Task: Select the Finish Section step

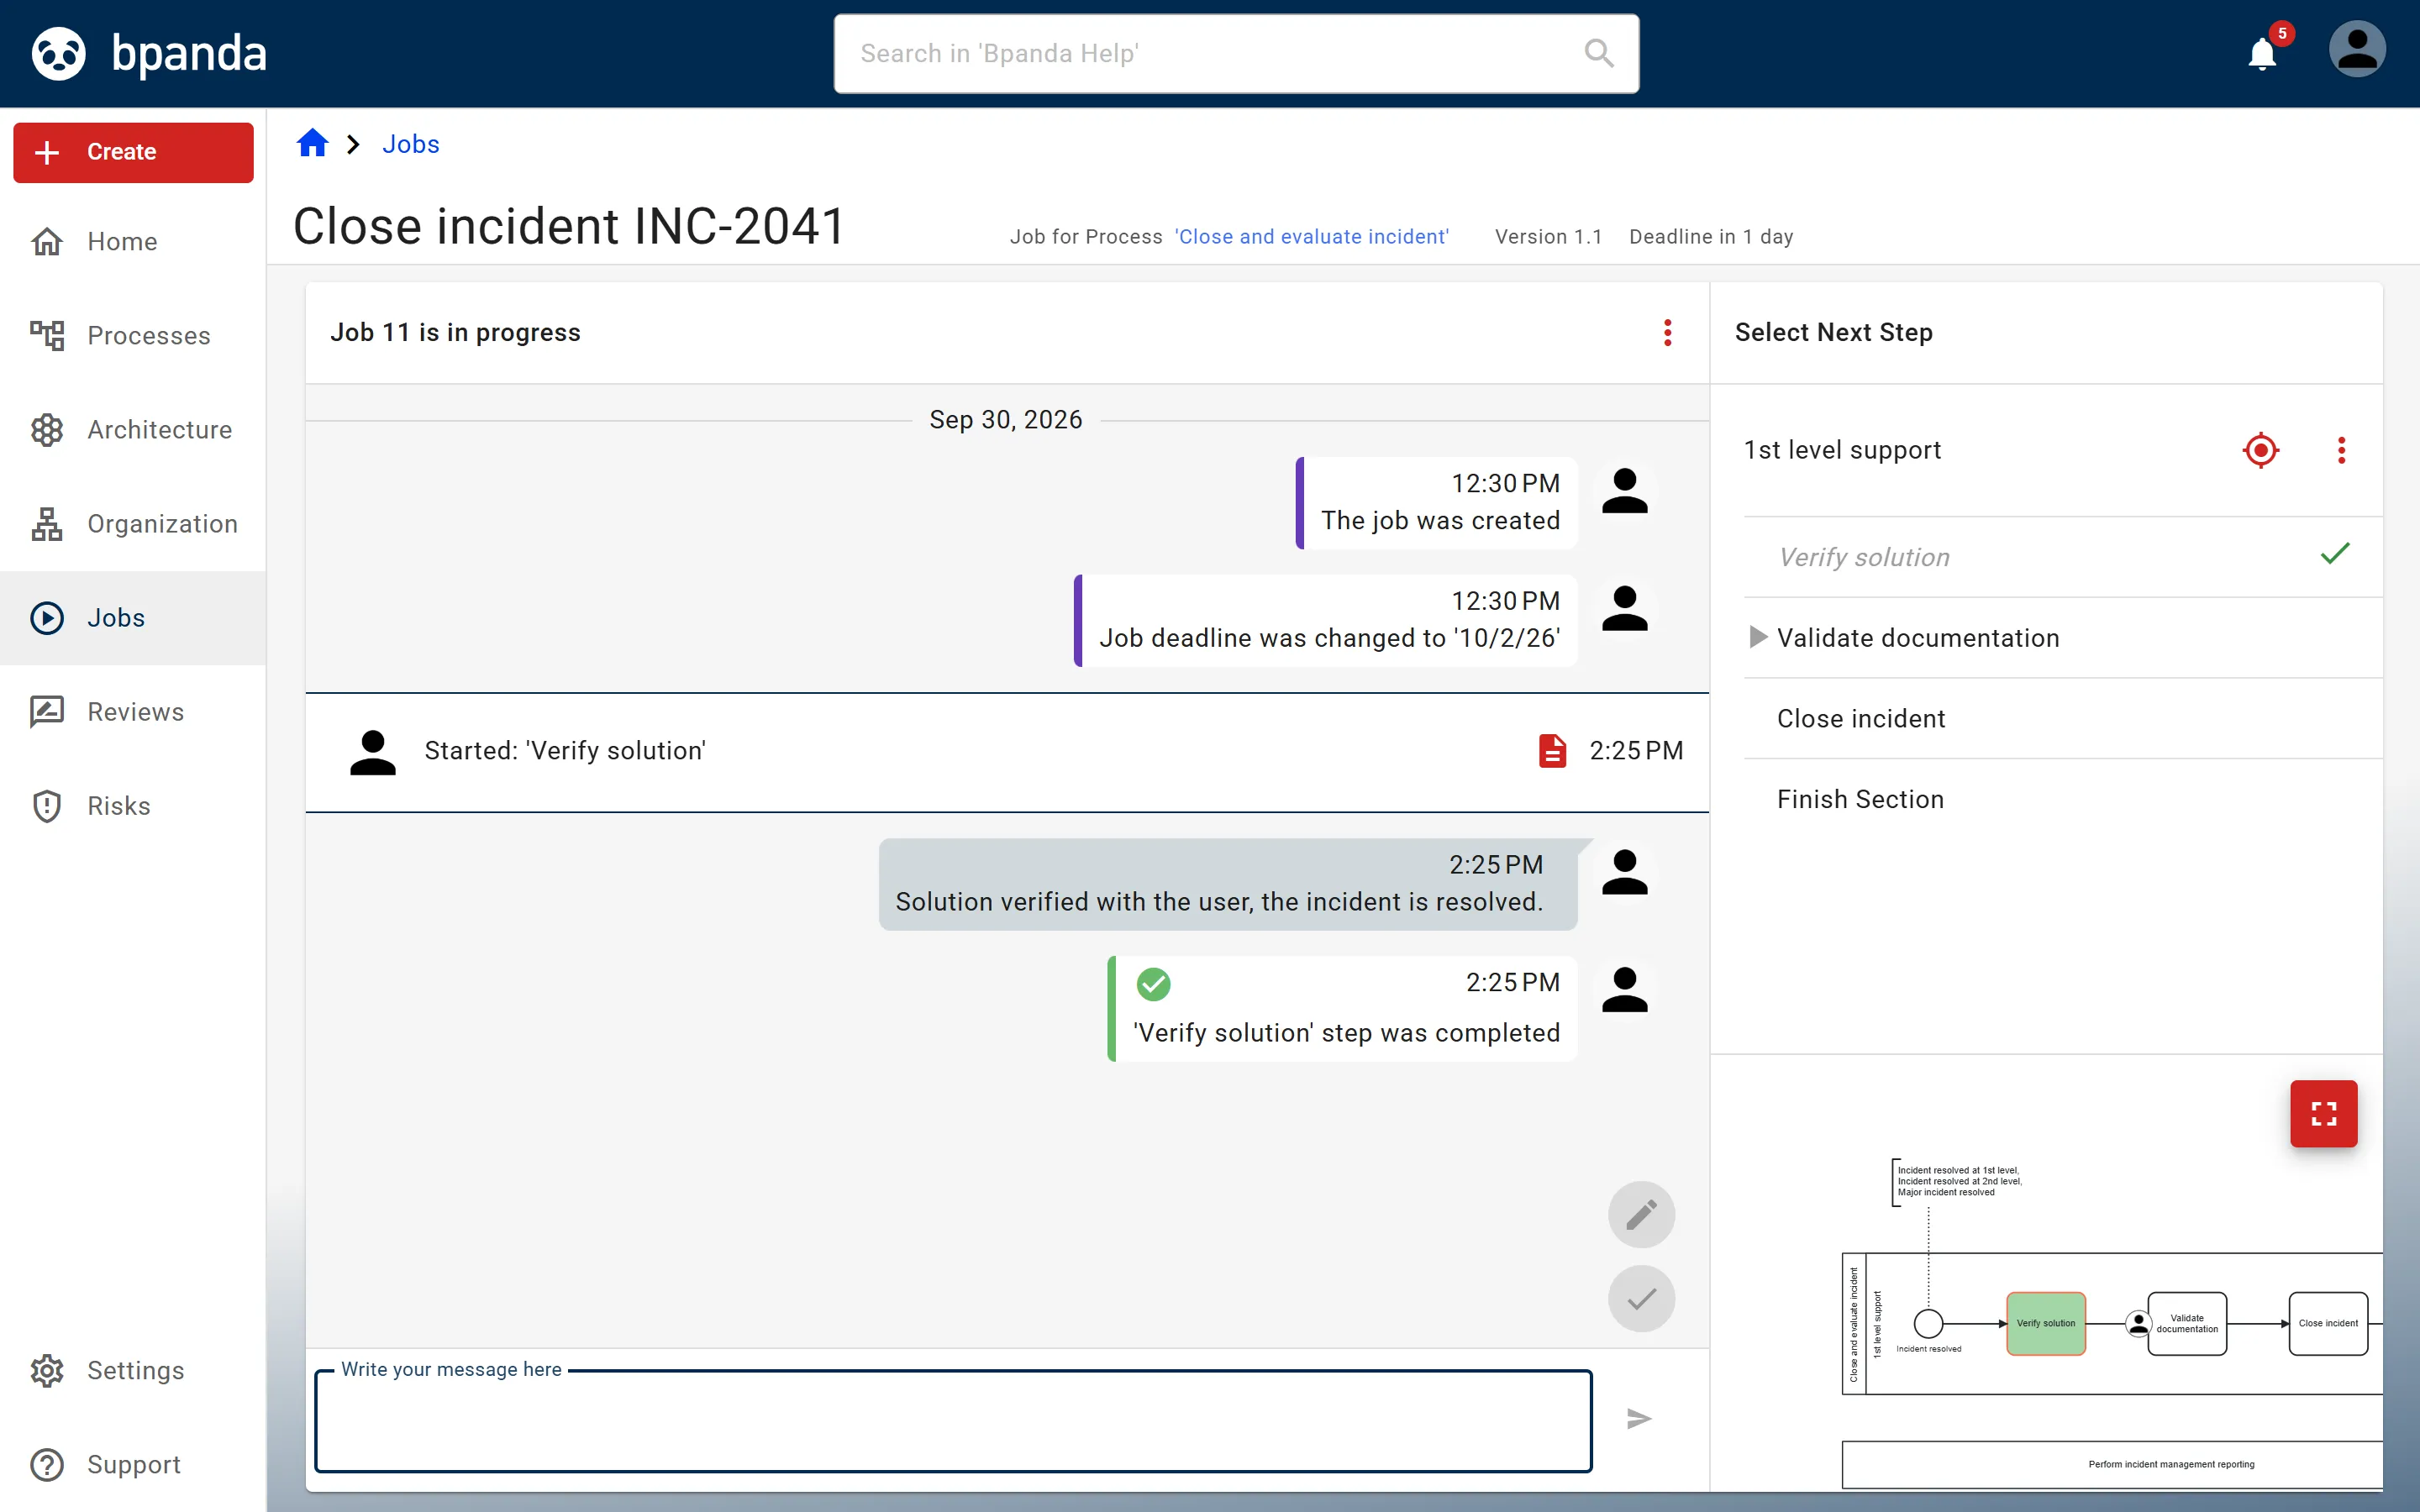Action: point(2063,799)
